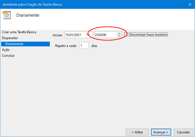Click the start time field 23:00:00

coord(105,35)
